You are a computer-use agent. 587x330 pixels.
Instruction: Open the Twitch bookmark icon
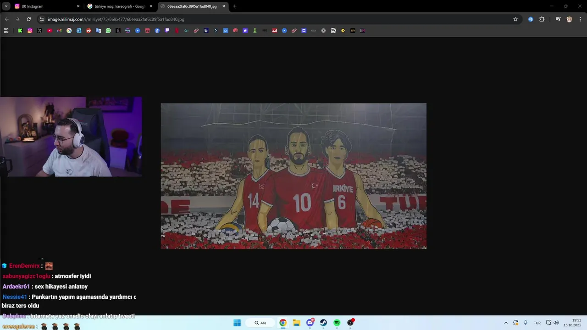pos(167,31)
